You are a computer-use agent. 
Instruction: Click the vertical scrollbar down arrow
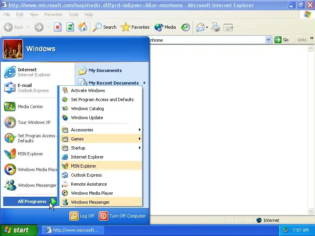click(x=311, y=211)
